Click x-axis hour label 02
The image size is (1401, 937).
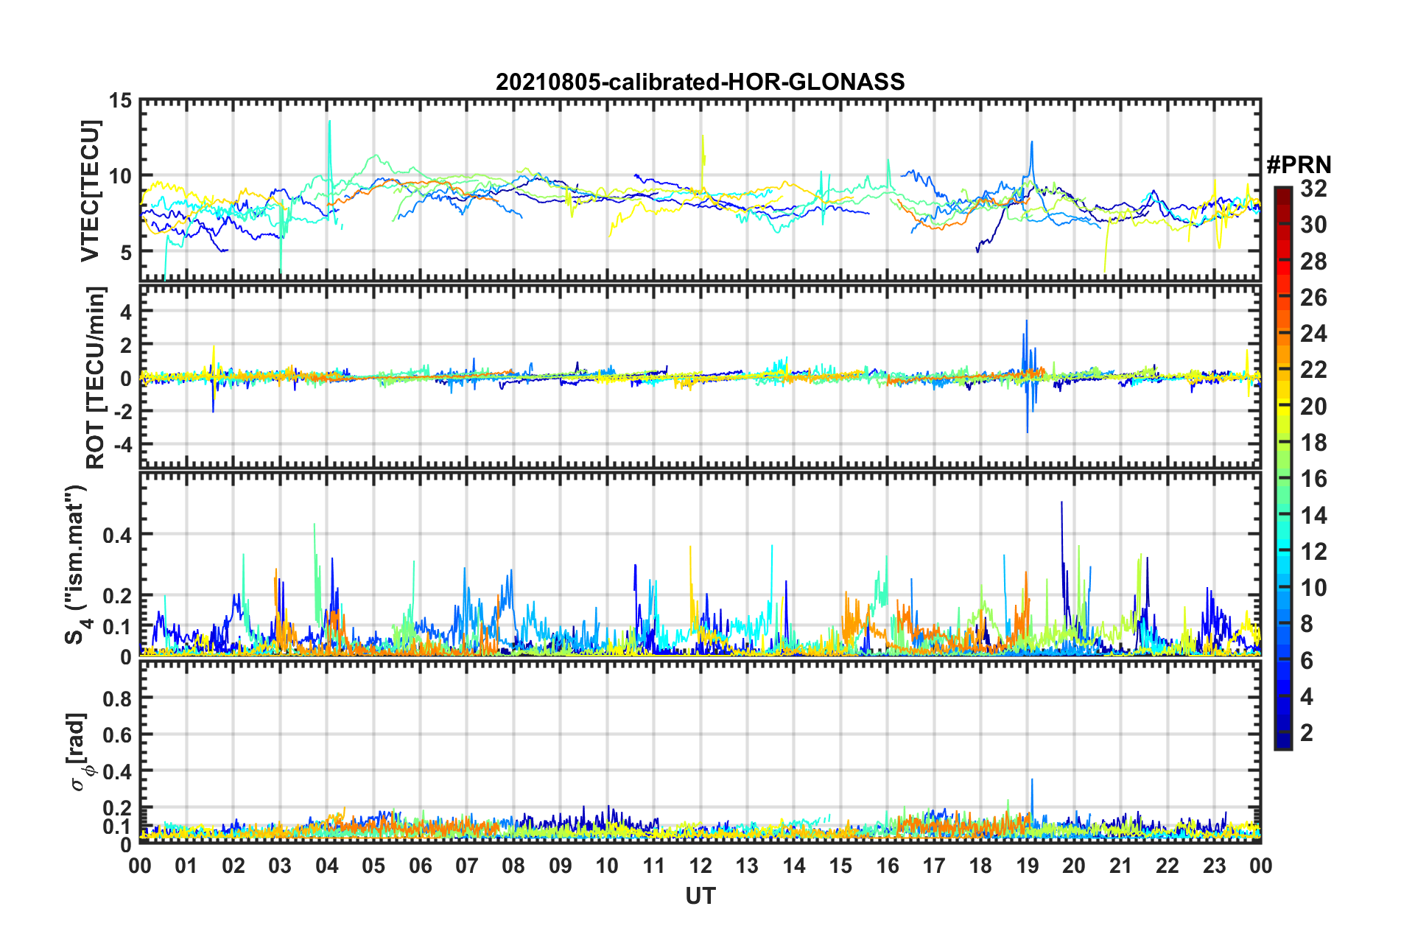tap(233, 866)
